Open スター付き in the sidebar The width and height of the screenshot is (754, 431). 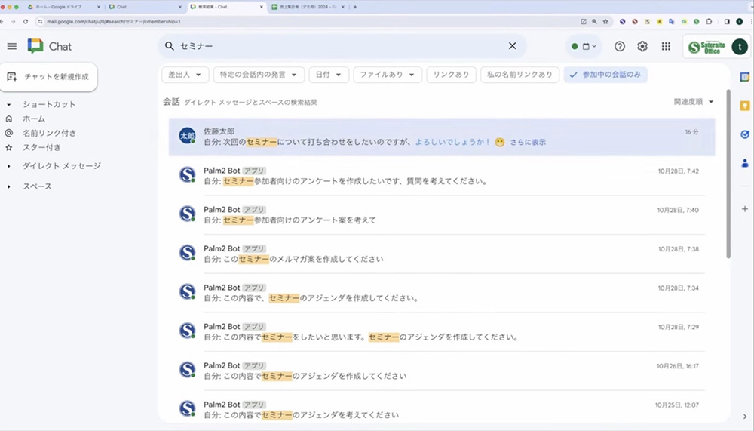pyautogui.click(x=41, y=147)
